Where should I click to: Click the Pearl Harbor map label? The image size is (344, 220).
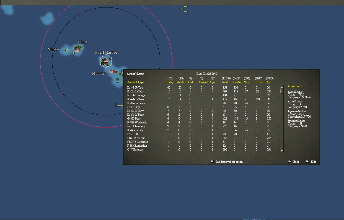pos(106,53)
